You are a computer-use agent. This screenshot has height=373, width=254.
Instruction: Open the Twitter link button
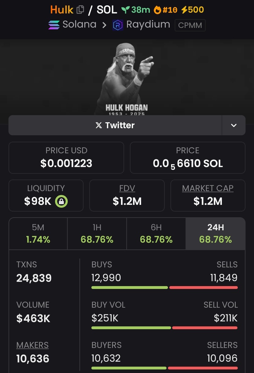(x=115, y=125)
